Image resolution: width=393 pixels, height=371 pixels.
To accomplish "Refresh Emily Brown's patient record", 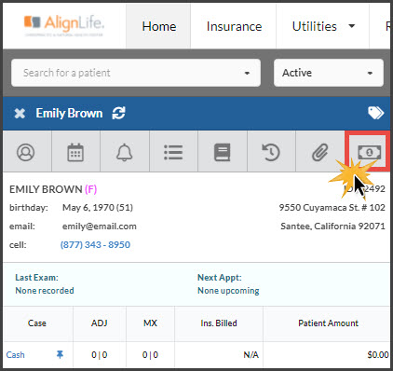I will (118, 113).
